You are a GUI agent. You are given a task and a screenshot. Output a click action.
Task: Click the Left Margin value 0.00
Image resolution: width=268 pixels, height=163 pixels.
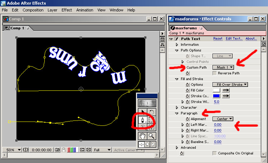(x=218, y=125)
